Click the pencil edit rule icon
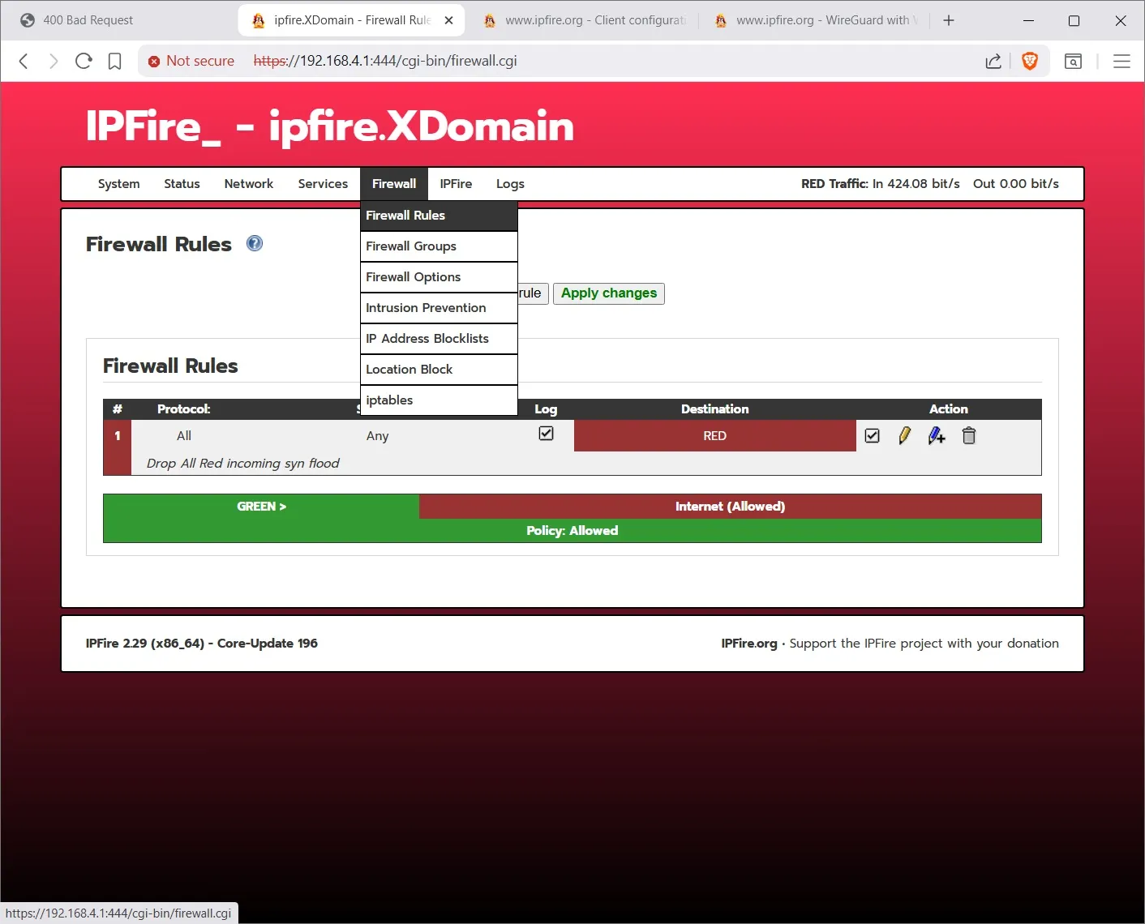 pos(904,436)
